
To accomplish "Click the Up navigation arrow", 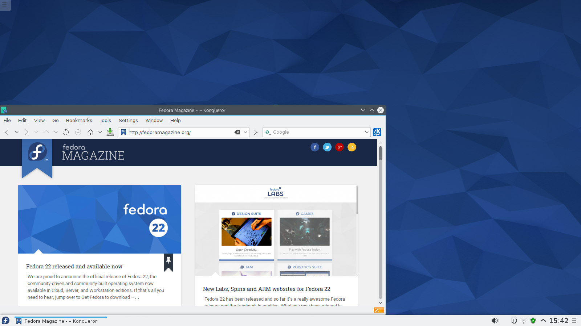I will pyautogui.click(x=46, y=132).
